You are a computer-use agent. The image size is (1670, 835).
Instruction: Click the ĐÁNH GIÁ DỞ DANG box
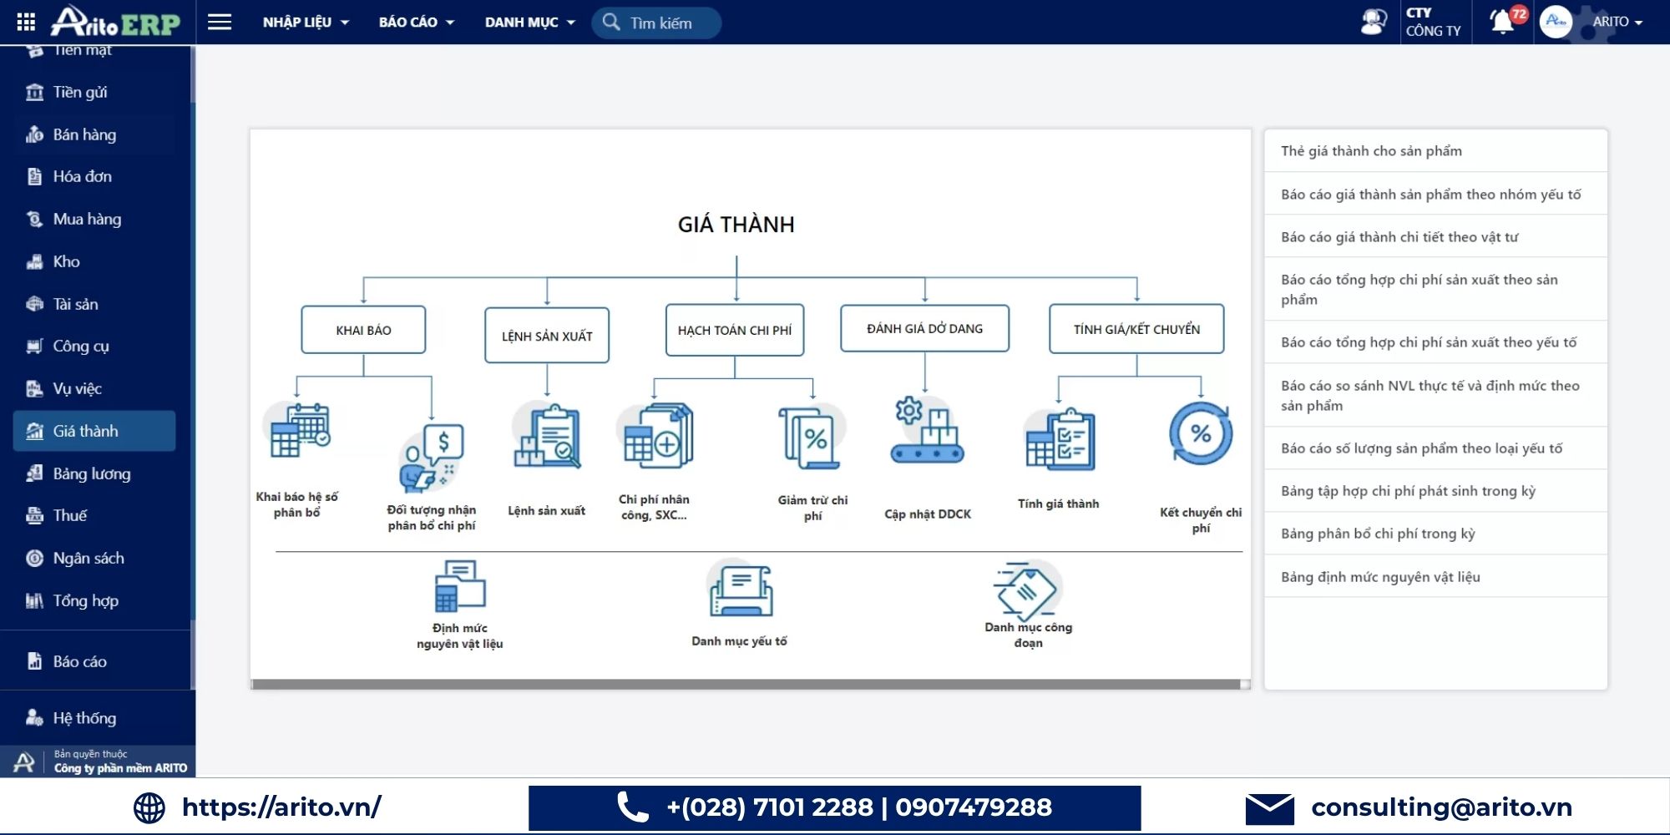tap(924, 328)
